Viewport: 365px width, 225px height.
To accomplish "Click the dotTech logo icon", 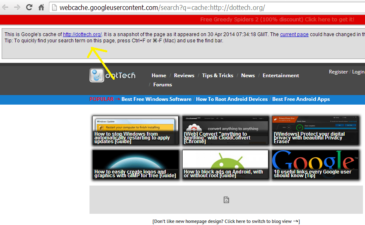I will [x=97, y=75].
